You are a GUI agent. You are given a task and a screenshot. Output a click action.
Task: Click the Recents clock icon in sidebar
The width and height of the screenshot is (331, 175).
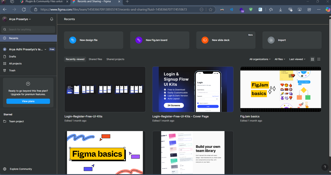(5, 38)
